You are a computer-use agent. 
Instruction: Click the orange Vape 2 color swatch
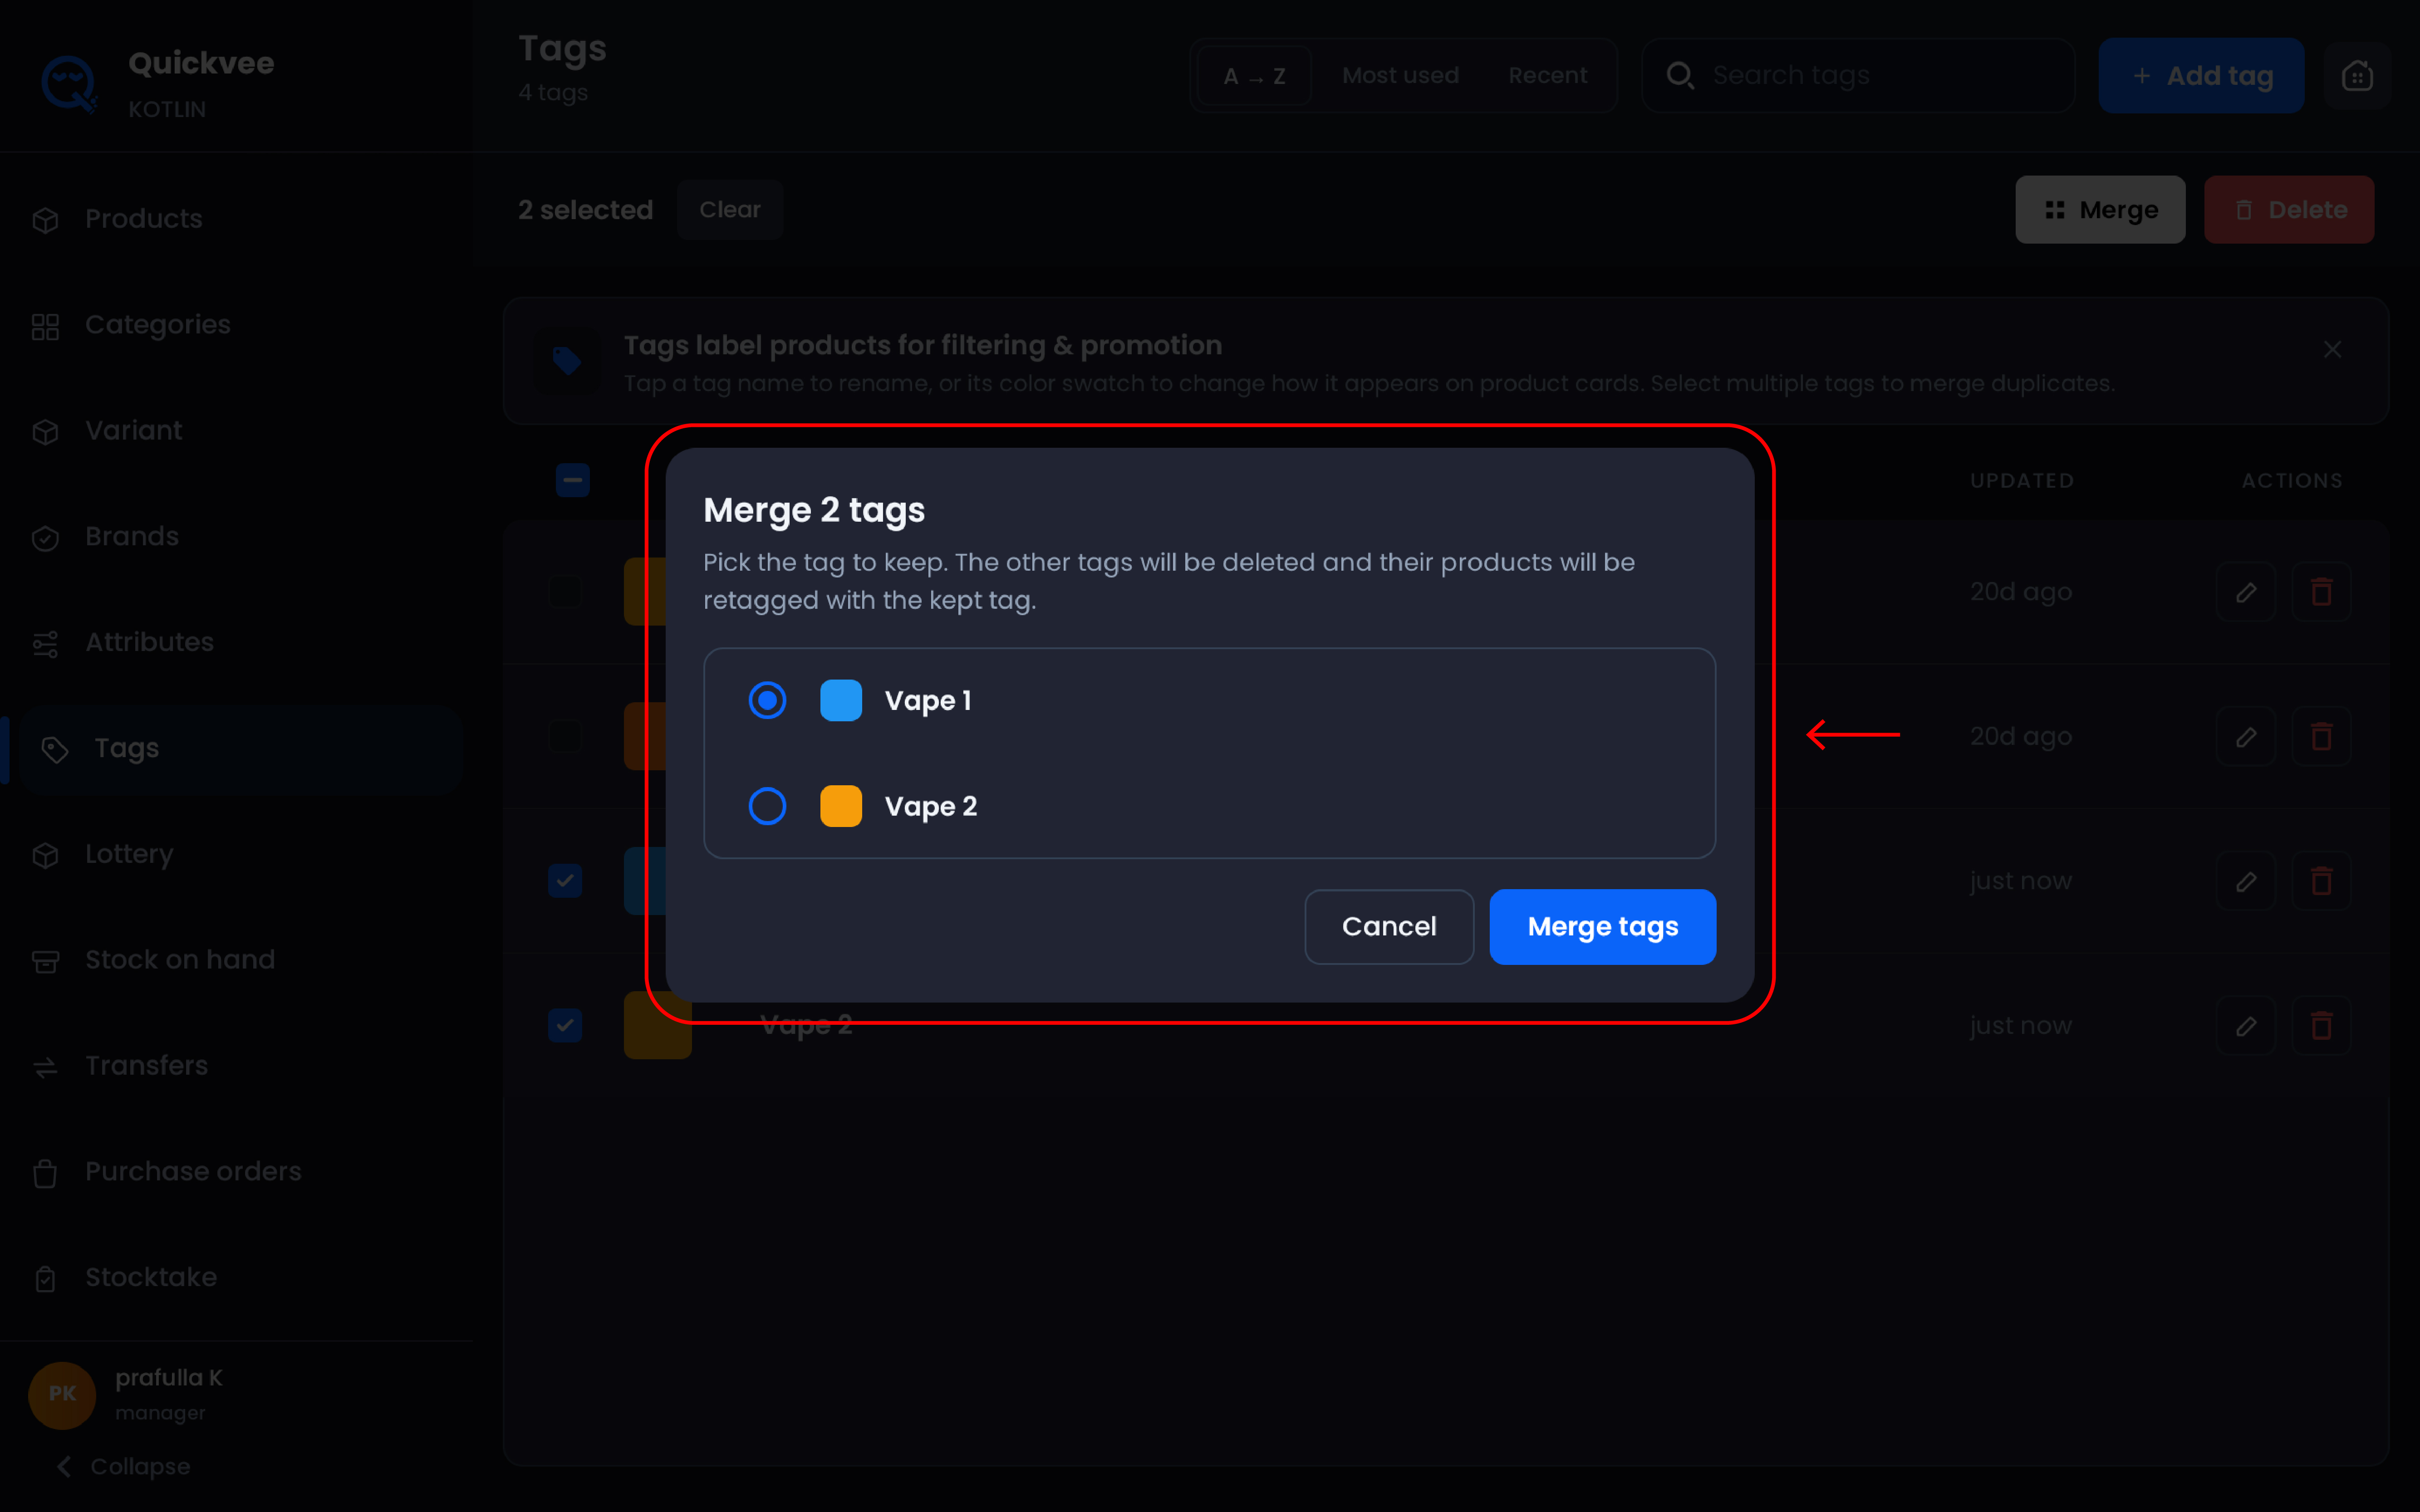coord(841,806)
